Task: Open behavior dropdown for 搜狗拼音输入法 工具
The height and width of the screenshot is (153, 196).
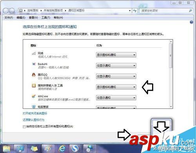Action: click(116, 87)
